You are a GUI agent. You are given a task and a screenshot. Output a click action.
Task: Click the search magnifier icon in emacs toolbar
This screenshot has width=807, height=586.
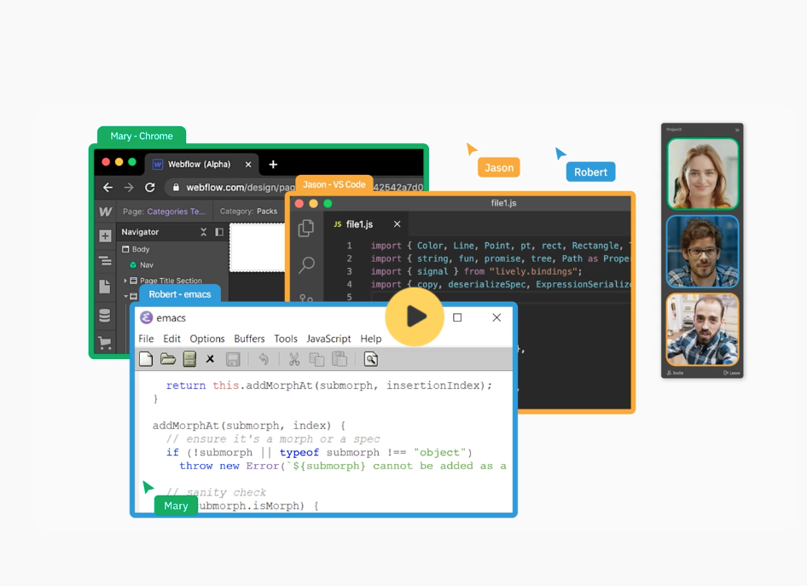(x=371, y=359)
